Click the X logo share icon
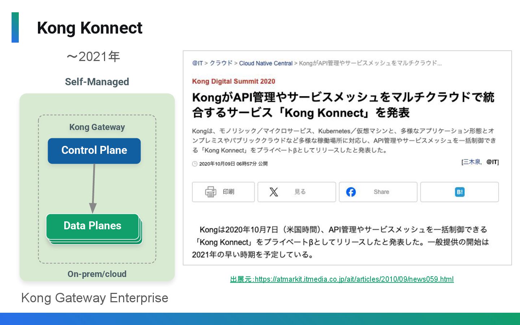Viewport: 520px width, 325px height. tap(274, 192)
